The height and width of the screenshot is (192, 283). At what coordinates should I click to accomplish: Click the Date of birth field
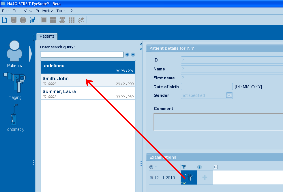(207, 87)
